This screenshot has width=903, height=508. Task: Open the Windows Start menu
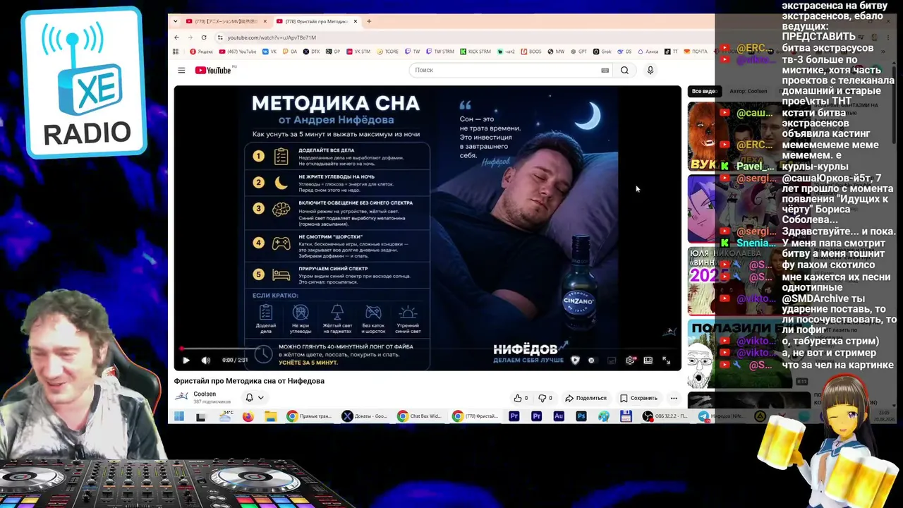tap(179, 416)
